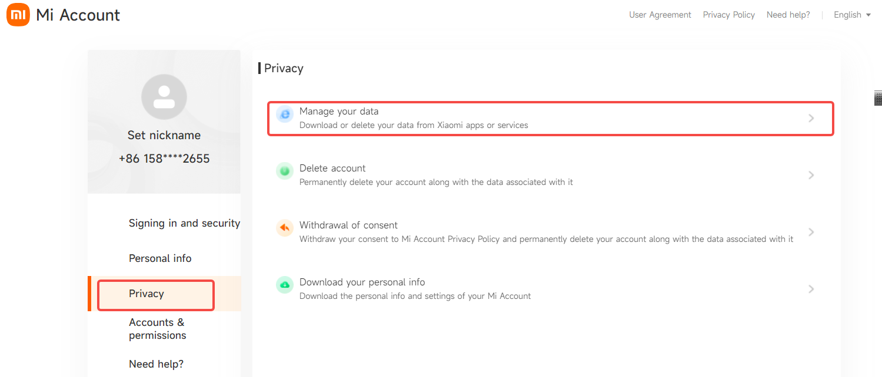Click the green Delete account icon
The height and width of the screenshot is (377, 882).
285,171
